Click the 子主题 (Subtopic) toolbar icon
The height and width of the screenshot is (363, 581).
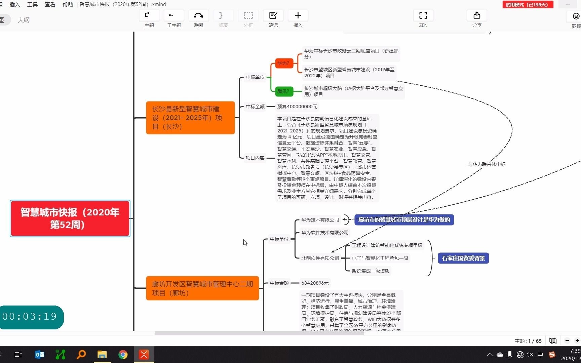(174, 15)
